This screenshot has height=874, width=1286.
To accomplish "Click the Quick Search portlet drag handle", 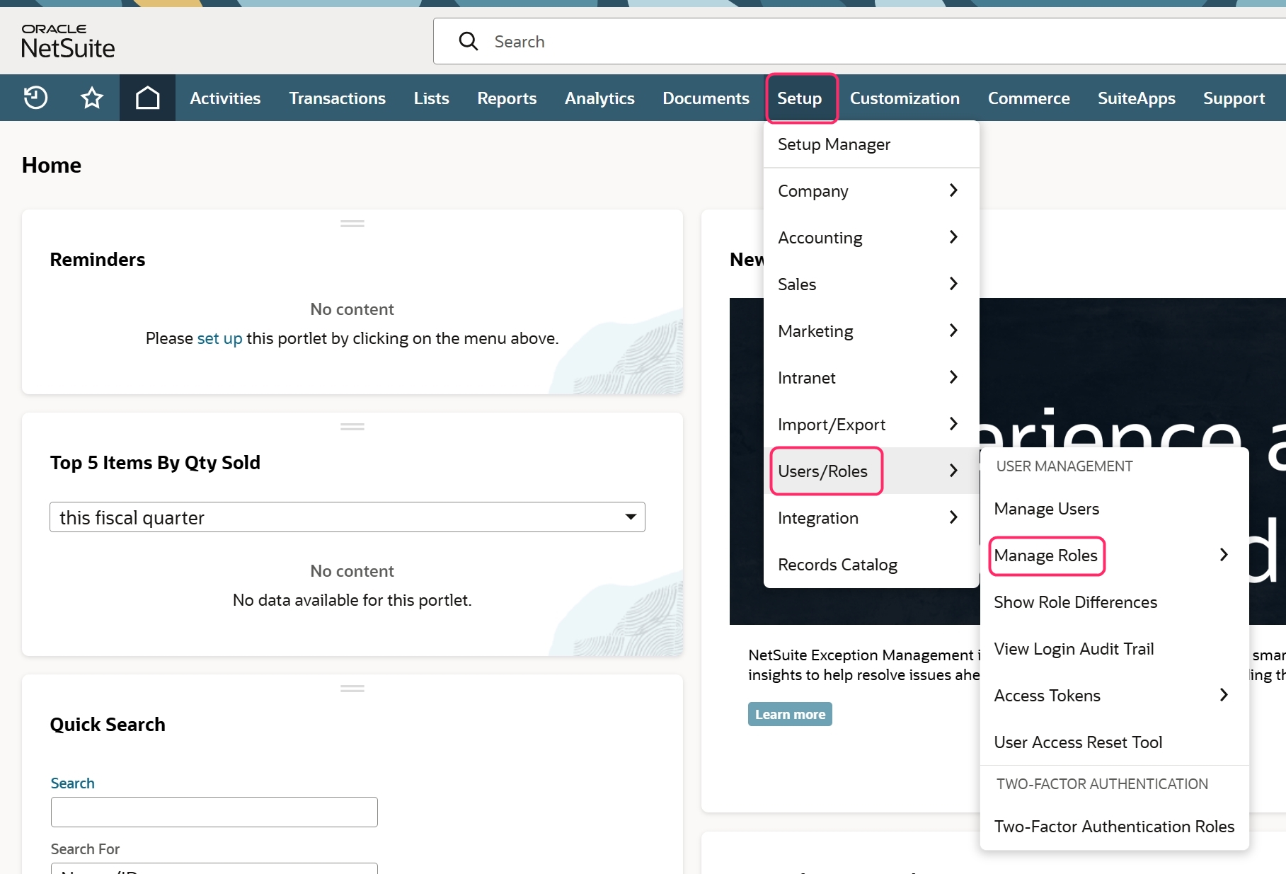I will coord(352,689).
